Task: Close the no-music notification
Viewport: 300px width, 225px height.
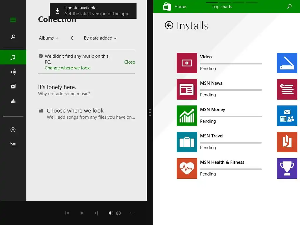Action: tap(129, 62)
